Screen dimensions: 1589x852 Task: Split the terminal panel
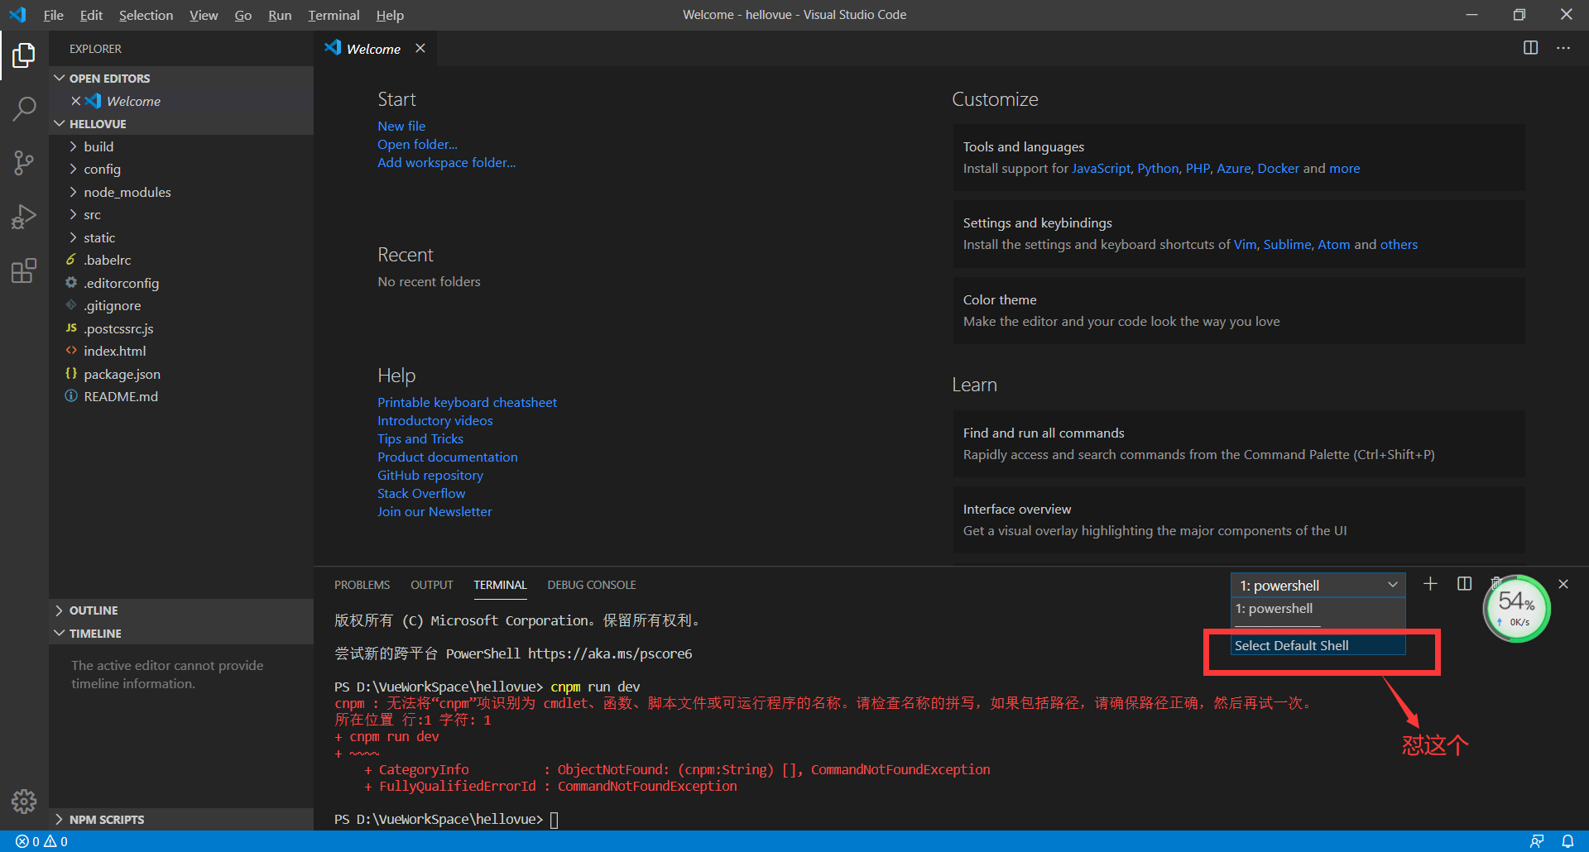1464,584
